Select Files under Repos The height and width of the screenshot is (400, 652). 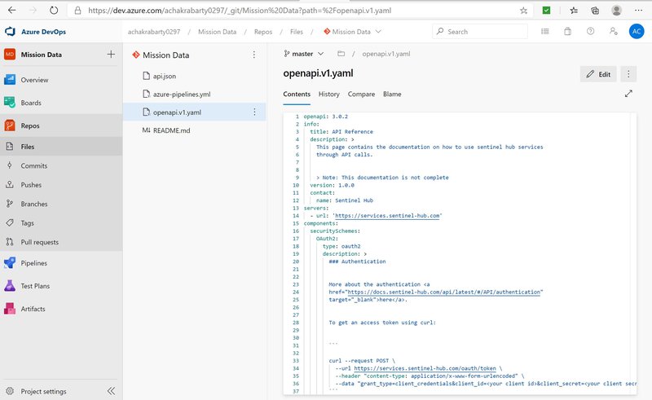[x=61, y=147]
